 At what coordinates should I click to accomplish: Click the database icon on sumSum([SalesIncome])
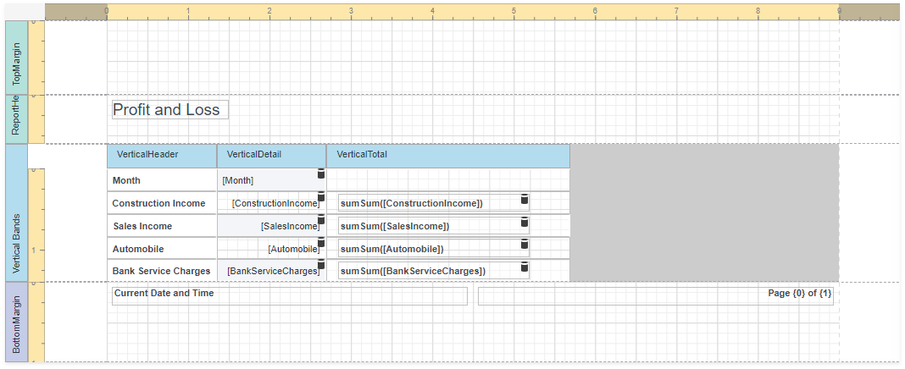click(524, 222)
